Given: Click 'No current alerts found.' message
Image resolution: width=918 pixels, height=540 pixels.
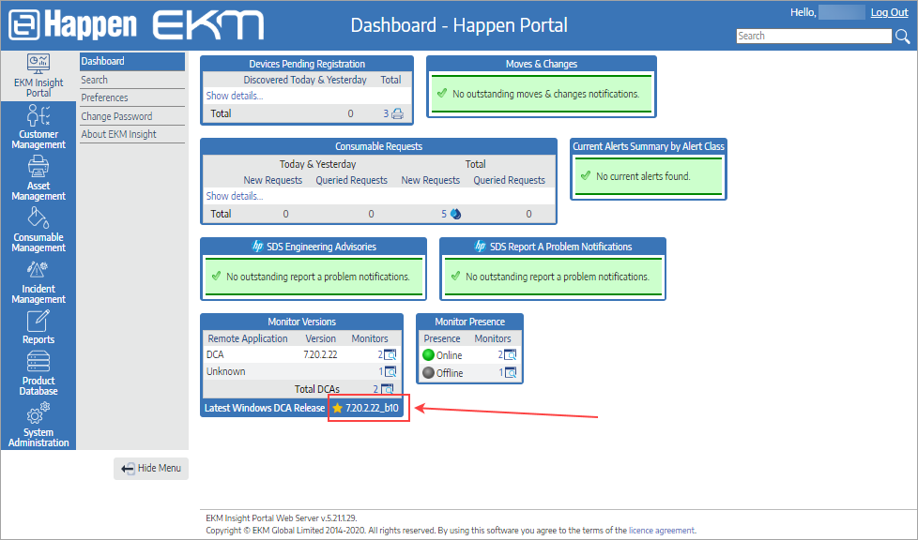Looking at the screenshot, I should click(643, 176).
